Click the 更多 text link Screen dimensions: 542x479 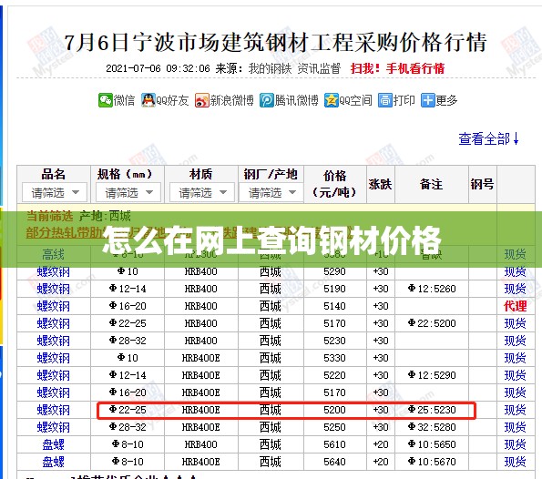(x=446, y=100)
